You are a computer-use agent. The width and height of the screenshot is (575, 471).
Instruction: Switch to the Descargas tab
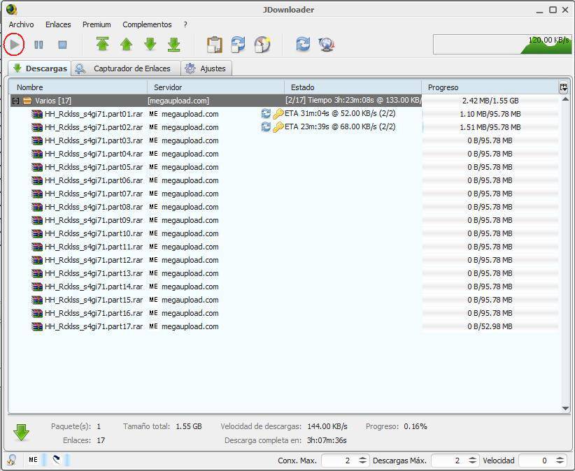click(x=40, y=68)
